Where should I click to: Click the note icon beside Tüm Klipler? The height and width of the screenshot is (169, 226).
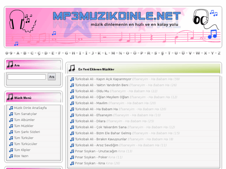pyautogui.click(x=11, y=150)
